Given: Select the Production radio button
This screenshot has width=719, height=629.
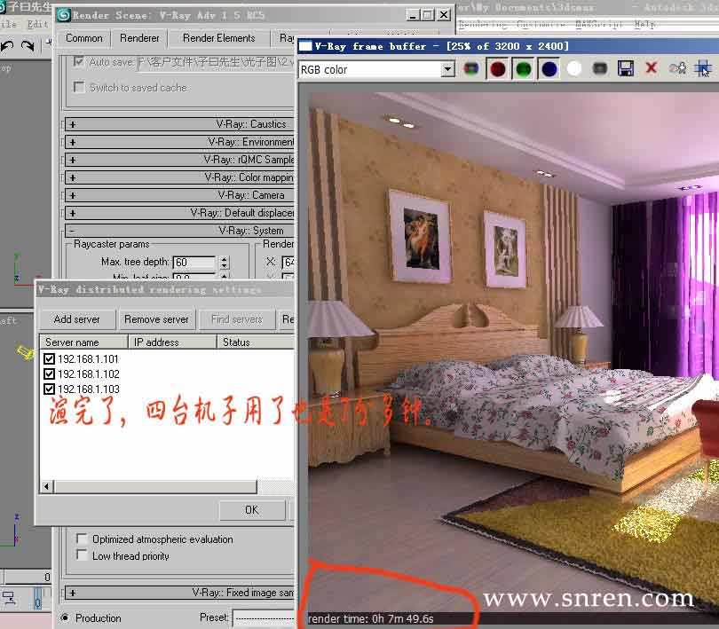Looking at the screenshot, I should [x=65, y=618].
